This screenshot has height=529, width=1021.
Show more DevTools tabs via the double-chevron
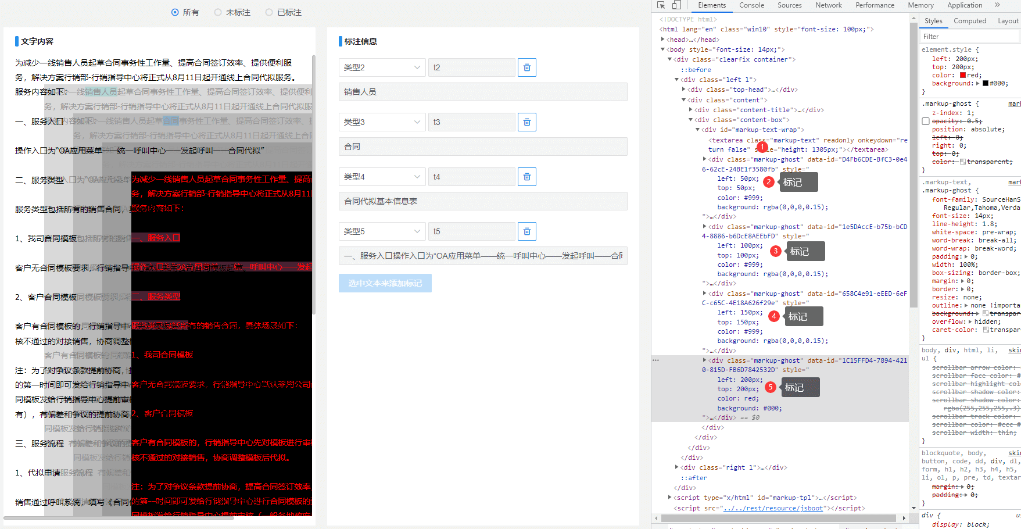997,5
